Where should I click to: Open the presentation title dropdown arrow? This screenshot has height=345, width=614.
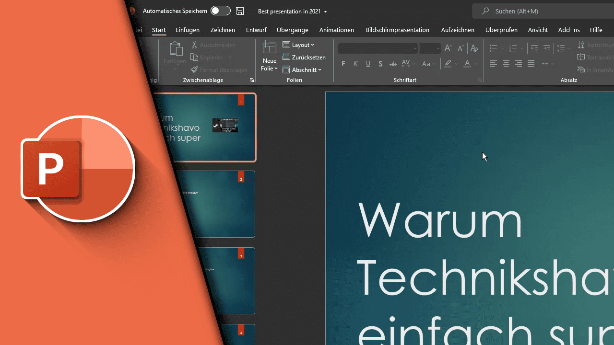326,11
